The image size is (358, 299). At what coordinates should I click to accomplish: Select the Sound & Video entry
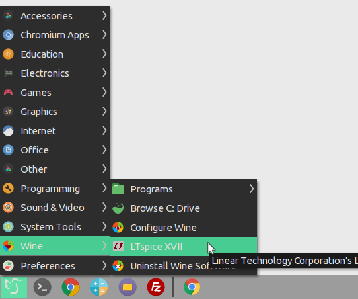[x=55, y=208]
